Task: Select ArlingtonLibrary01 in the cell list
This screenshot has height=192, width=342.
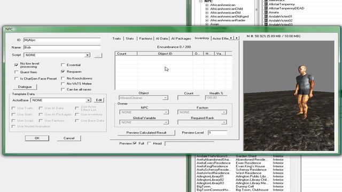Action: point(210,177)
